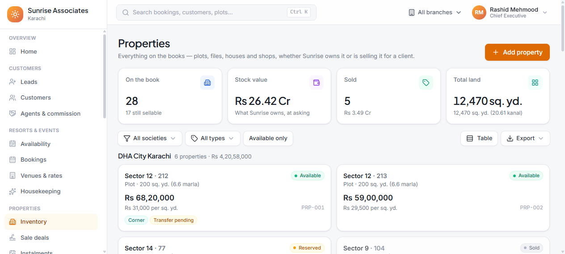This screenshot has height=254, width=565.
Task: Open the Sector 9 · 104 sold card
Action: click(x=443, y=246)
